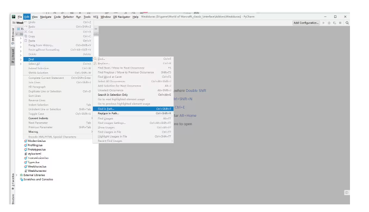Click the redo arrow icon beside Redo

tap(26, 27)
